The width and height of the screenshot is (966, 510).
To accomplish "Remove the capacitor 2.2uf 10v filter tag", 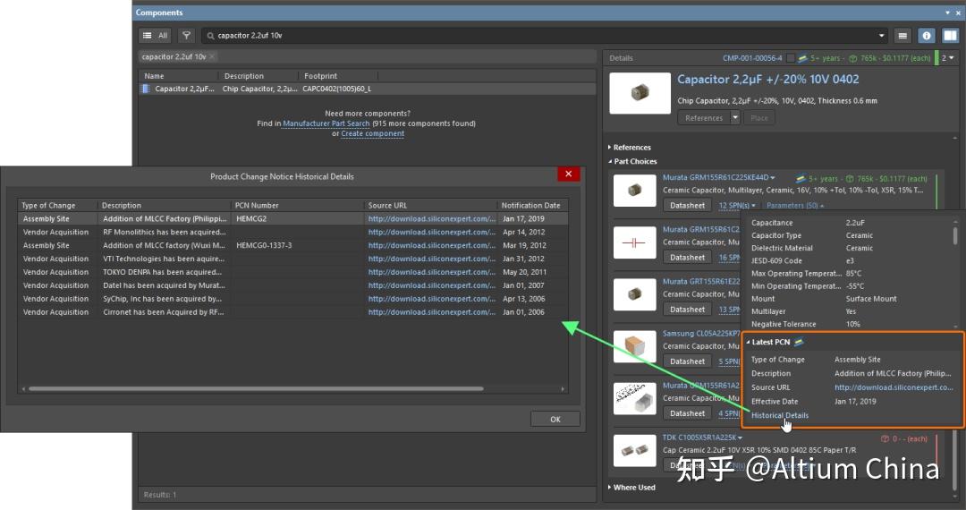I will pos(212,56).
